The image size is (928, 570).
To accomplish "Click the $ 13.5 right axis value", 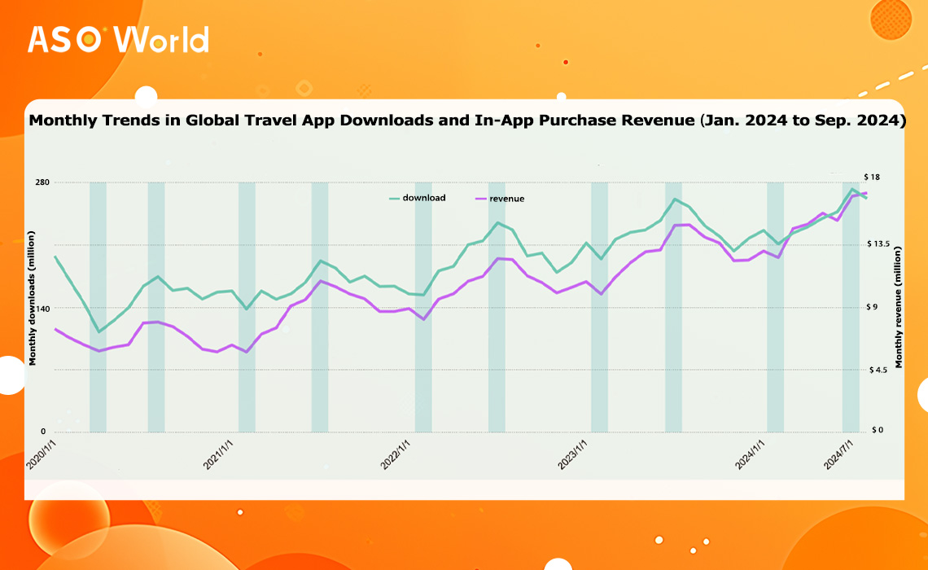I will point(877,243).
